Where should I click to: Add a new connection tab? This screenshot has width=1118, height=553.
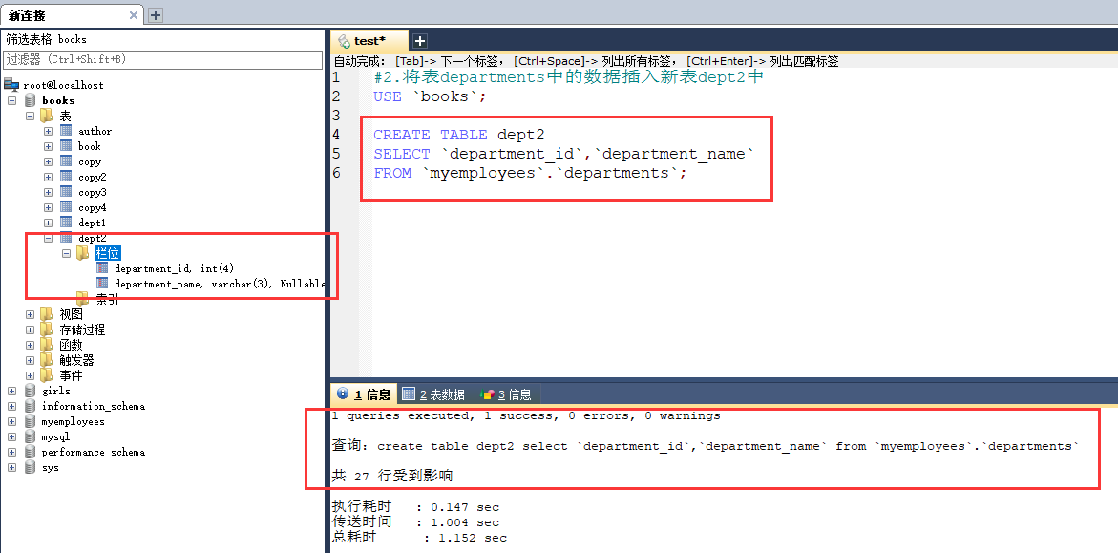[155, 15]
